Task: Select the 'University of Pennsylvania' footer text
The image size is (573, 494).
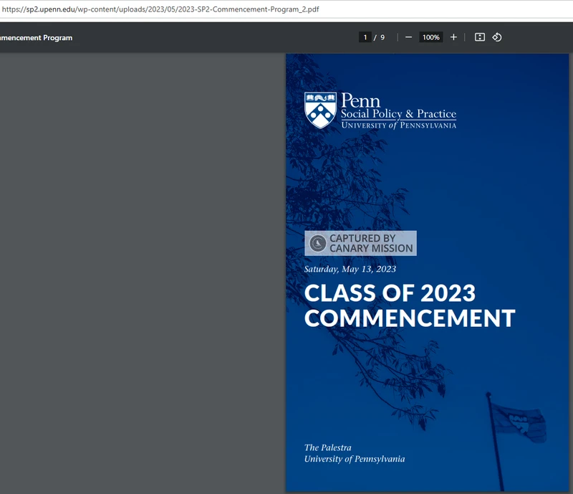Action: [x=355, y=460]
